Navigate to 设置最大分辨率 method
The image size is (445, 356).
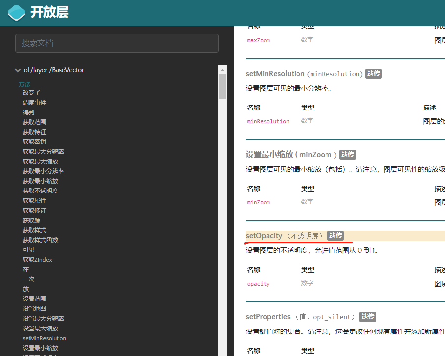point(43,319)
